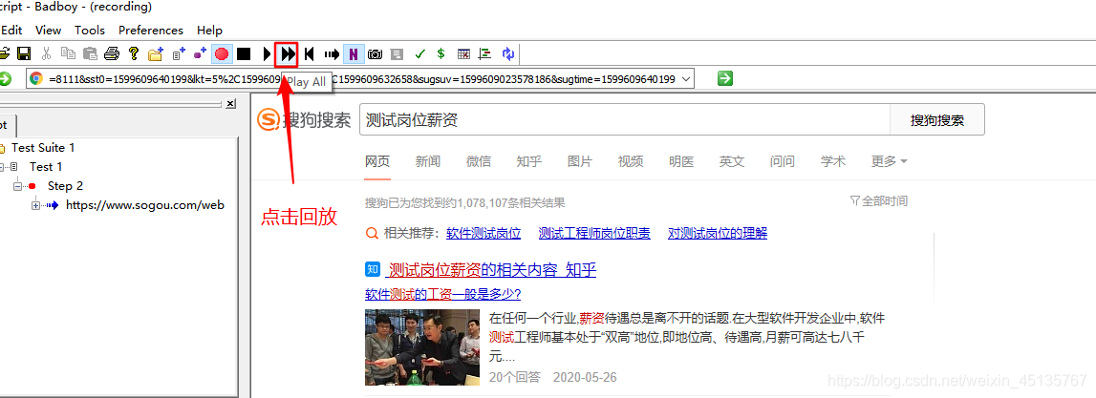Stop playback with the black square button

coord(244,53)
